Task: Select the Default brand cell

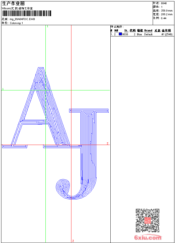Action: point(148,34)
